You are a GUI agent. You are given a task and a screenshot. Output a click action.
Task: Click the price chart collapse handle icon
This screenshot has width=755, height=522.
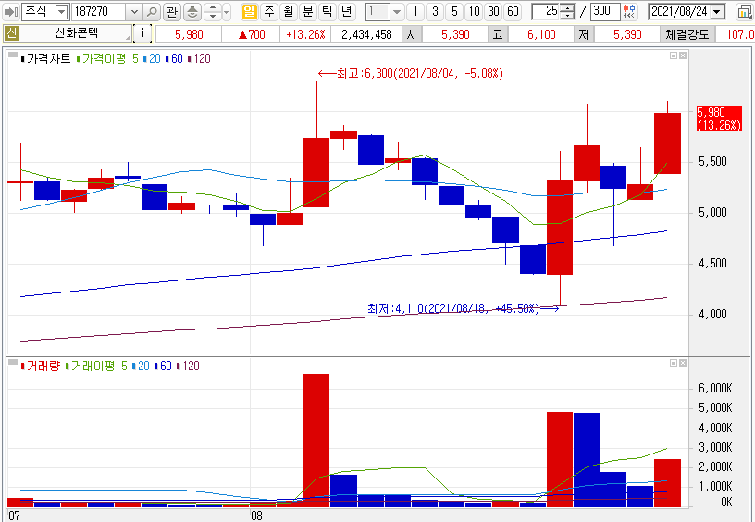coord(12,55)
